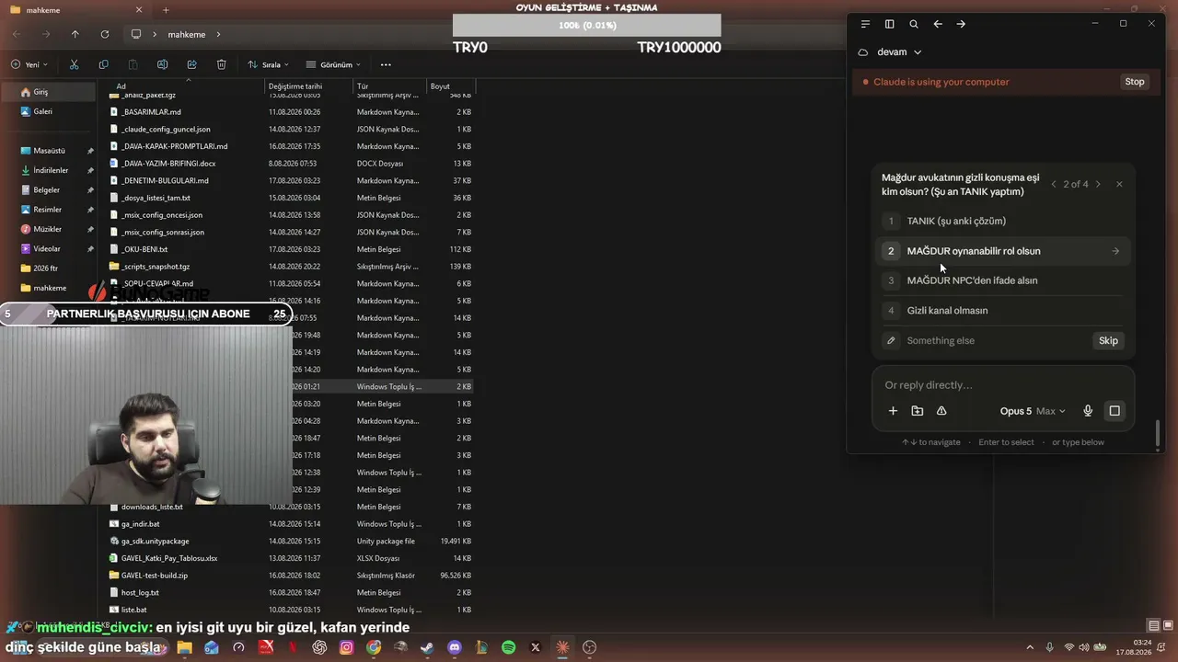The height and width of the screenshot is (662, 1178).
Task: Open the Görünüm view dropdown
Action: (333, 64)
